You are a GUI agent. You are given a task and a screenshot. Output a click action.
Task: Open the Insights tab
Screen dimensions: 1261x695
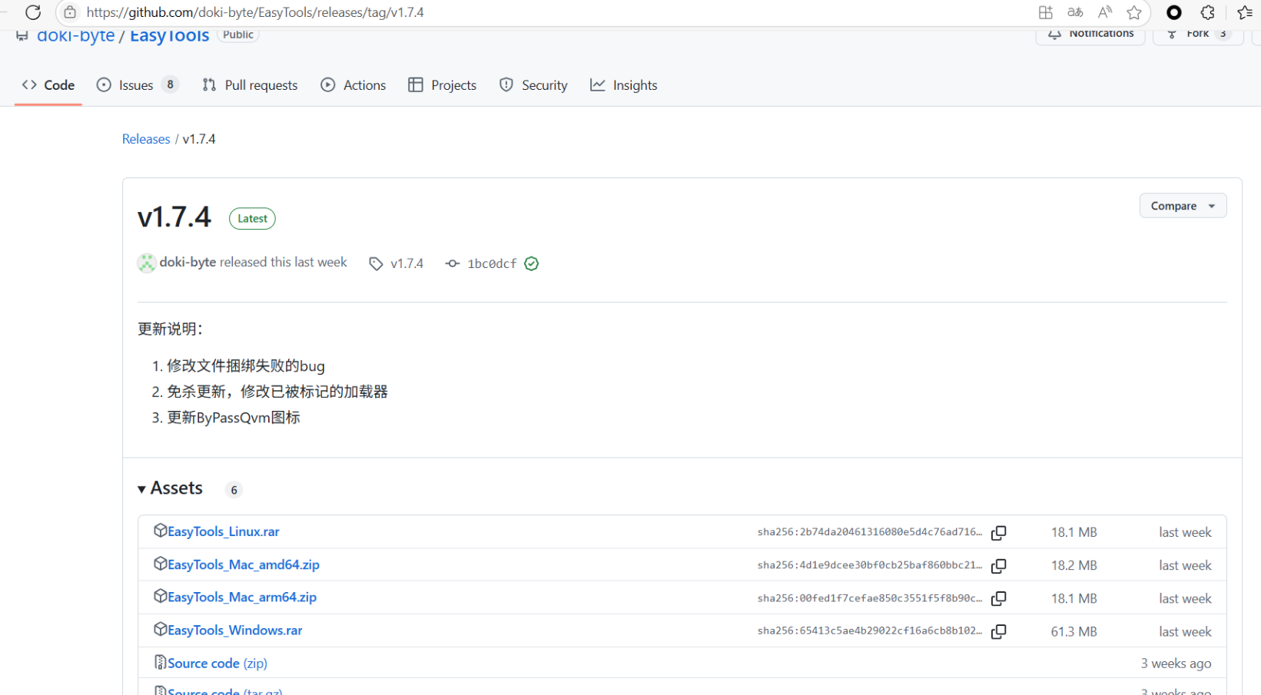pos(624,85)
